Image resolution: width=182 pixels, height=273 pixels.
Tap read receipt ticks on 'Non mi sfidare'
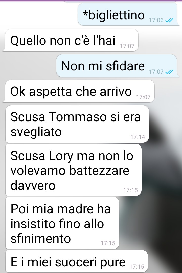169,72
